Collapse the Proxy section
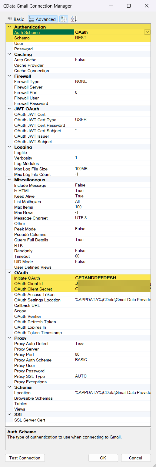This screenshot has height=467, width=156. [9, 338]
